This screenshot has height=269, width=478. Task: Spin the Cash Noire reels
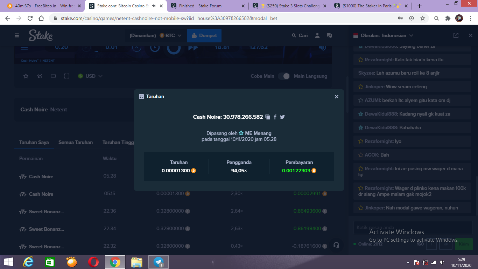[174, 48]
